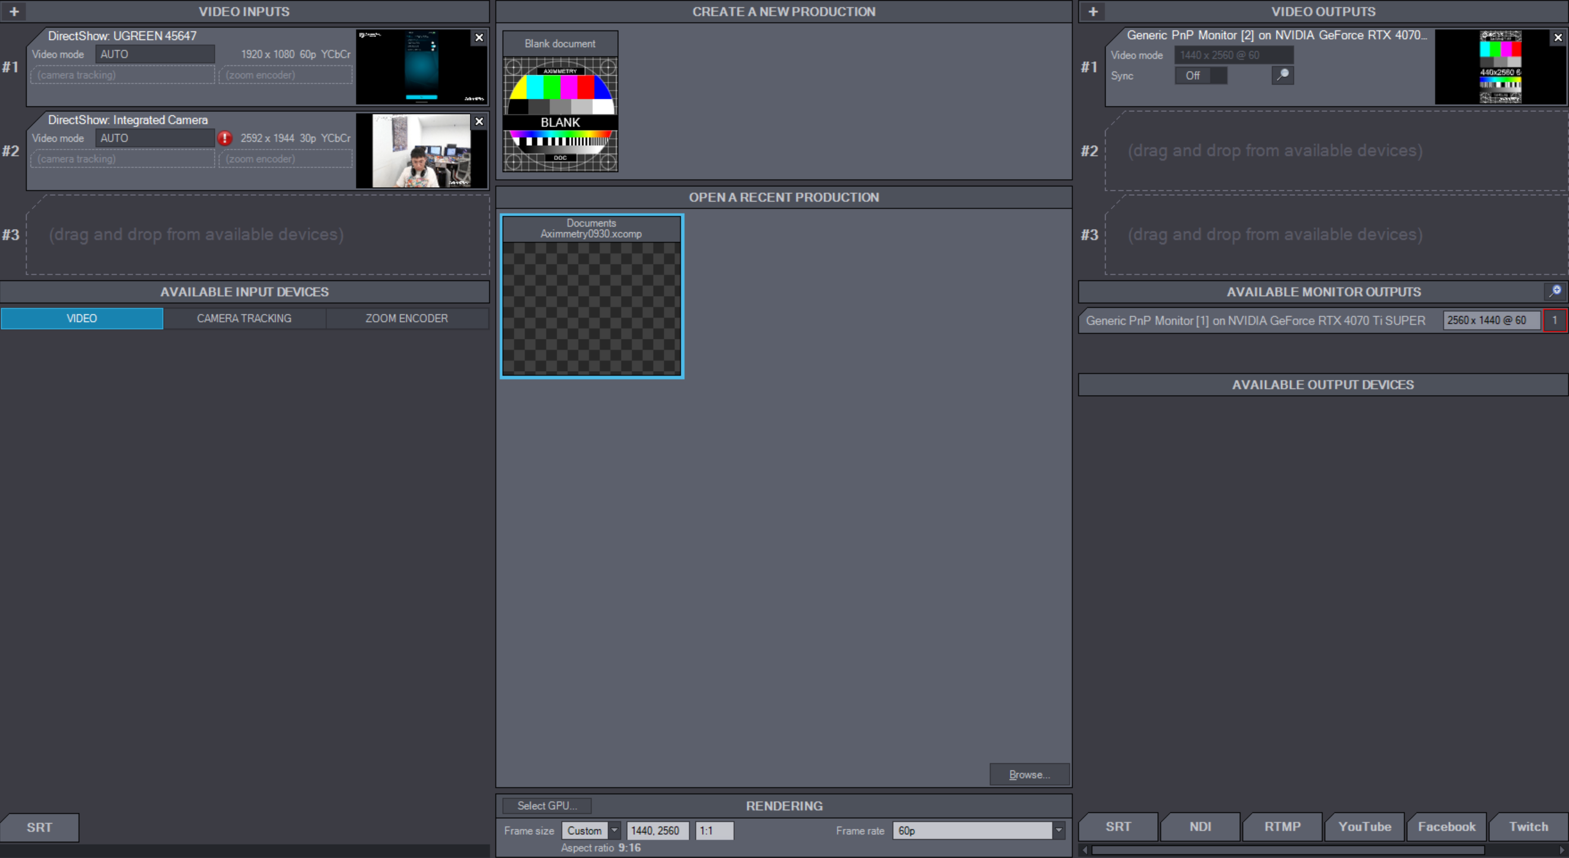Click the identify icon next to Sync
Image resolution: width=1569 pixels, height=858 pixels.
pyautogui.click(x=1283, y=75)
